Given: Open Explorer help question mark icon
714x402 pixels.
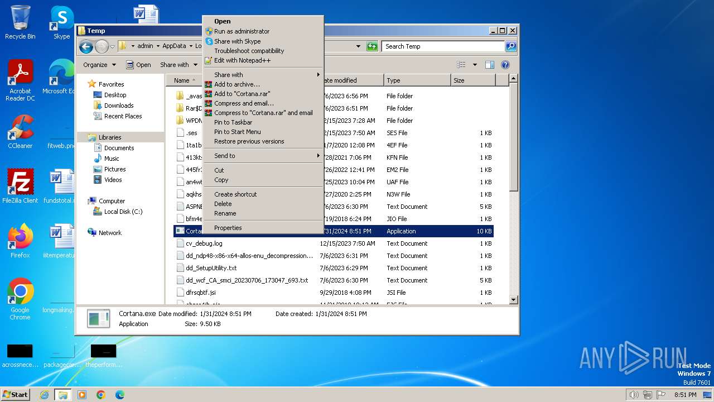Looking at the screenshot, I should [x=505, y=65].
